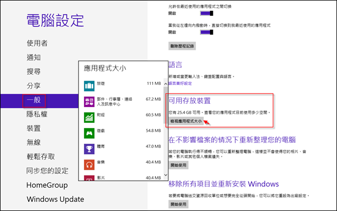Open the 同步您的設定 category
Screen dimensions: 337x211
[x=48, y=170]
